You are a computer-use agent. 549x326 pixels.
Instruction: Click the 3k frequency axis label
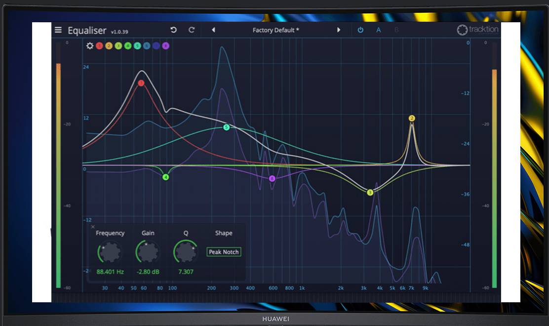(364, 288)
